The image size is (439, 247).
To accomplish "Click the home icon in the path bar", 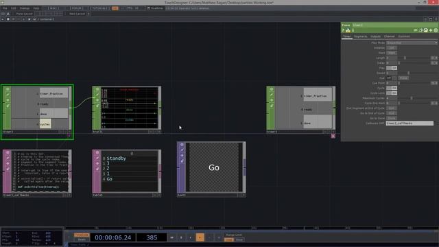I will pyautogui.click(x=34, y=19).
